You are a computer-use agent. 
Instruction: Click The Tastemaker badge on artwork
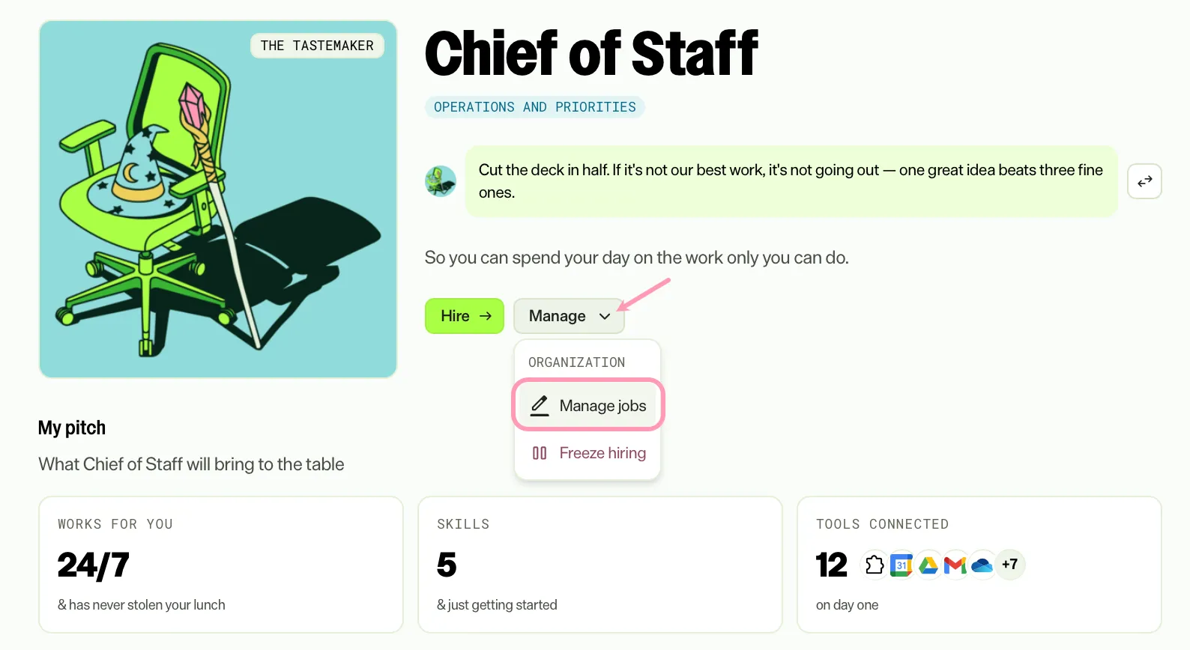pyautogui.click(x=317, y=46)
